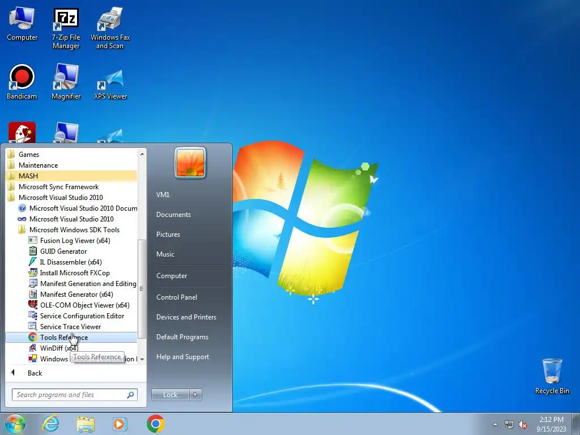Open 7-Zip File Manager desktop shortcut
Screen dimensions: 580x435
point(66,28)
